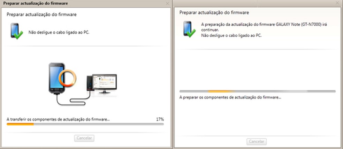The image size is (343, 149).
Task: Click the phone with green checkmark icon in right dialog
Action: (189, 29)
